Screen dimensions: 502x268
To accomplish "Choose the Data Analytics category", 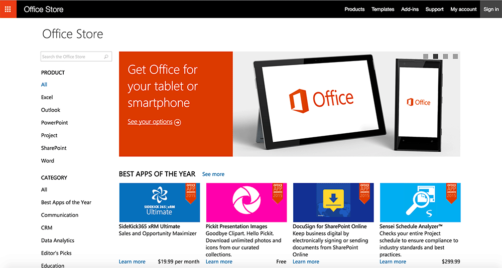I will 58,240.
